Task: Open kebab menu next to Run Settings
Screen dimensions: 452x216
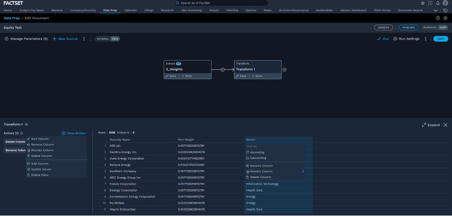Action: 425,38
